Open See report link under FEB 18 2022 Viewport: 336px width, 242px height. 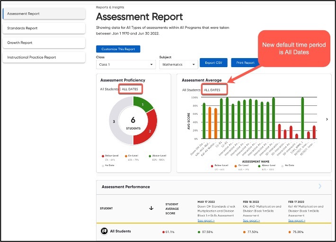click(x=251, y=220)
